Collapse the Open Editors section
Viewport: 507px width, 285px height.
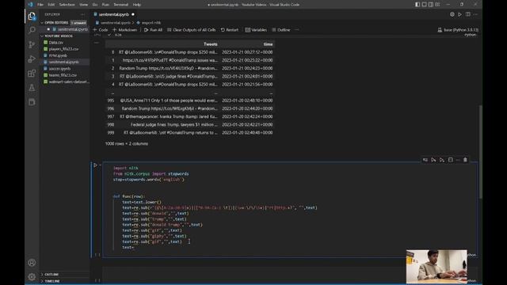(x=42, y=23)
